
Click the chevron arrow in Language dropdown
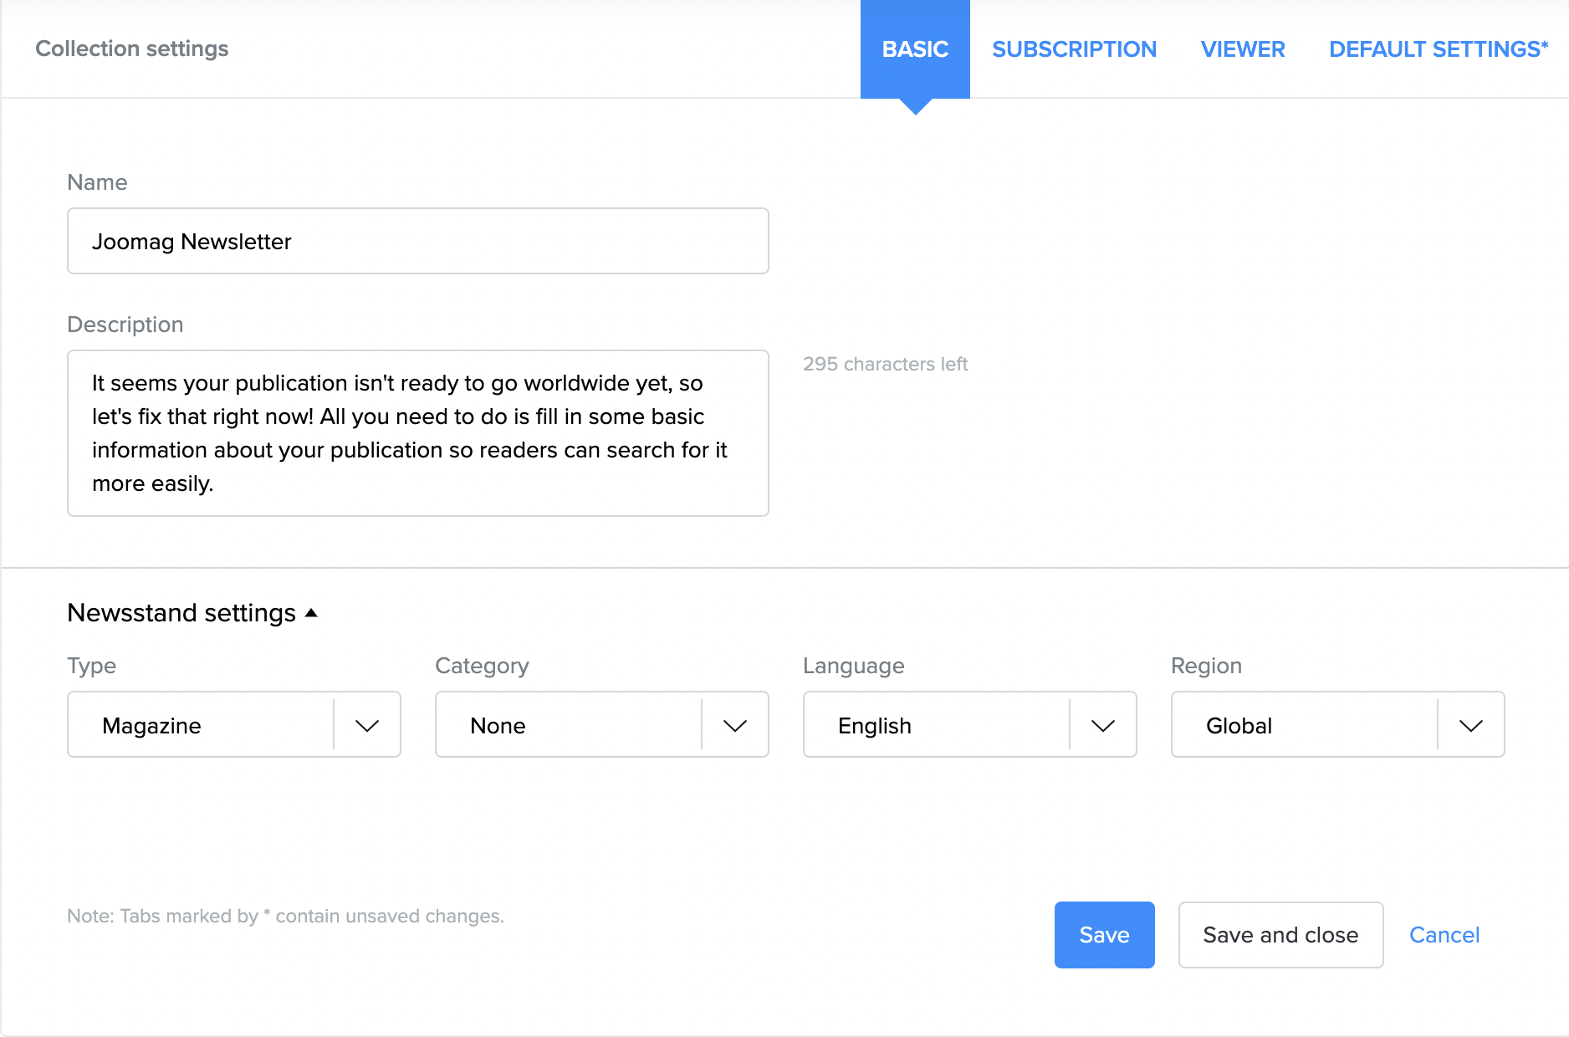1102,725
